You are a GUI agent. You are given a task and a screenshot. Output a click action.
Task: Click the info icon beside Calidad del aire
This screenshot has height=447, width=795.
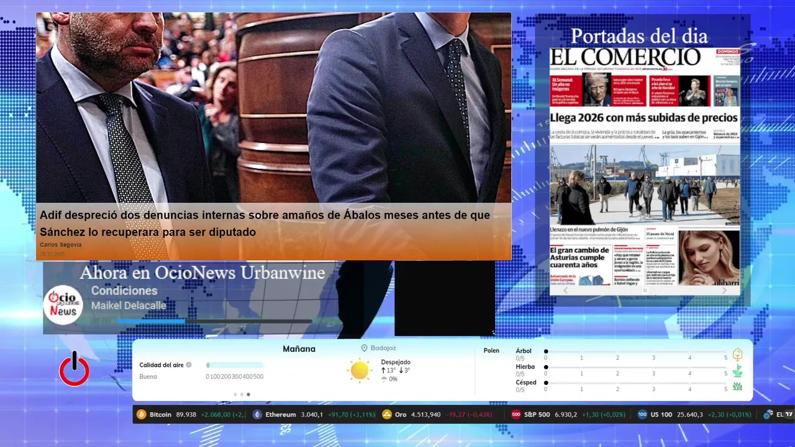(x=189, y=365)
